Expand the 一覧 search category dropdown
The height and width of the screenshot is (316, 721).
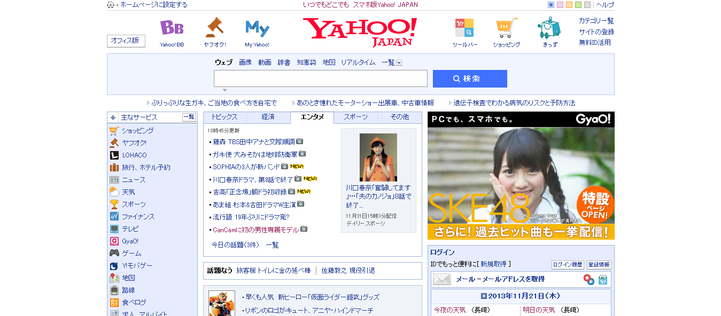point(399,63)
